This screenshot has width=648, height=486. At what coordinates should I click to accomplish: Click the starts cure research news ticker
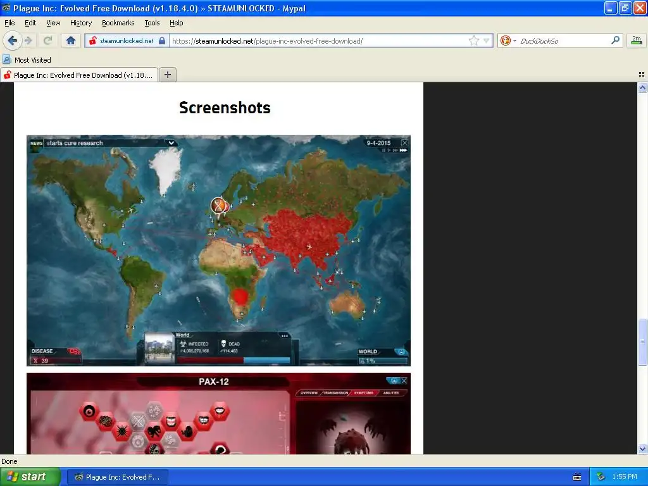[75, 143]
